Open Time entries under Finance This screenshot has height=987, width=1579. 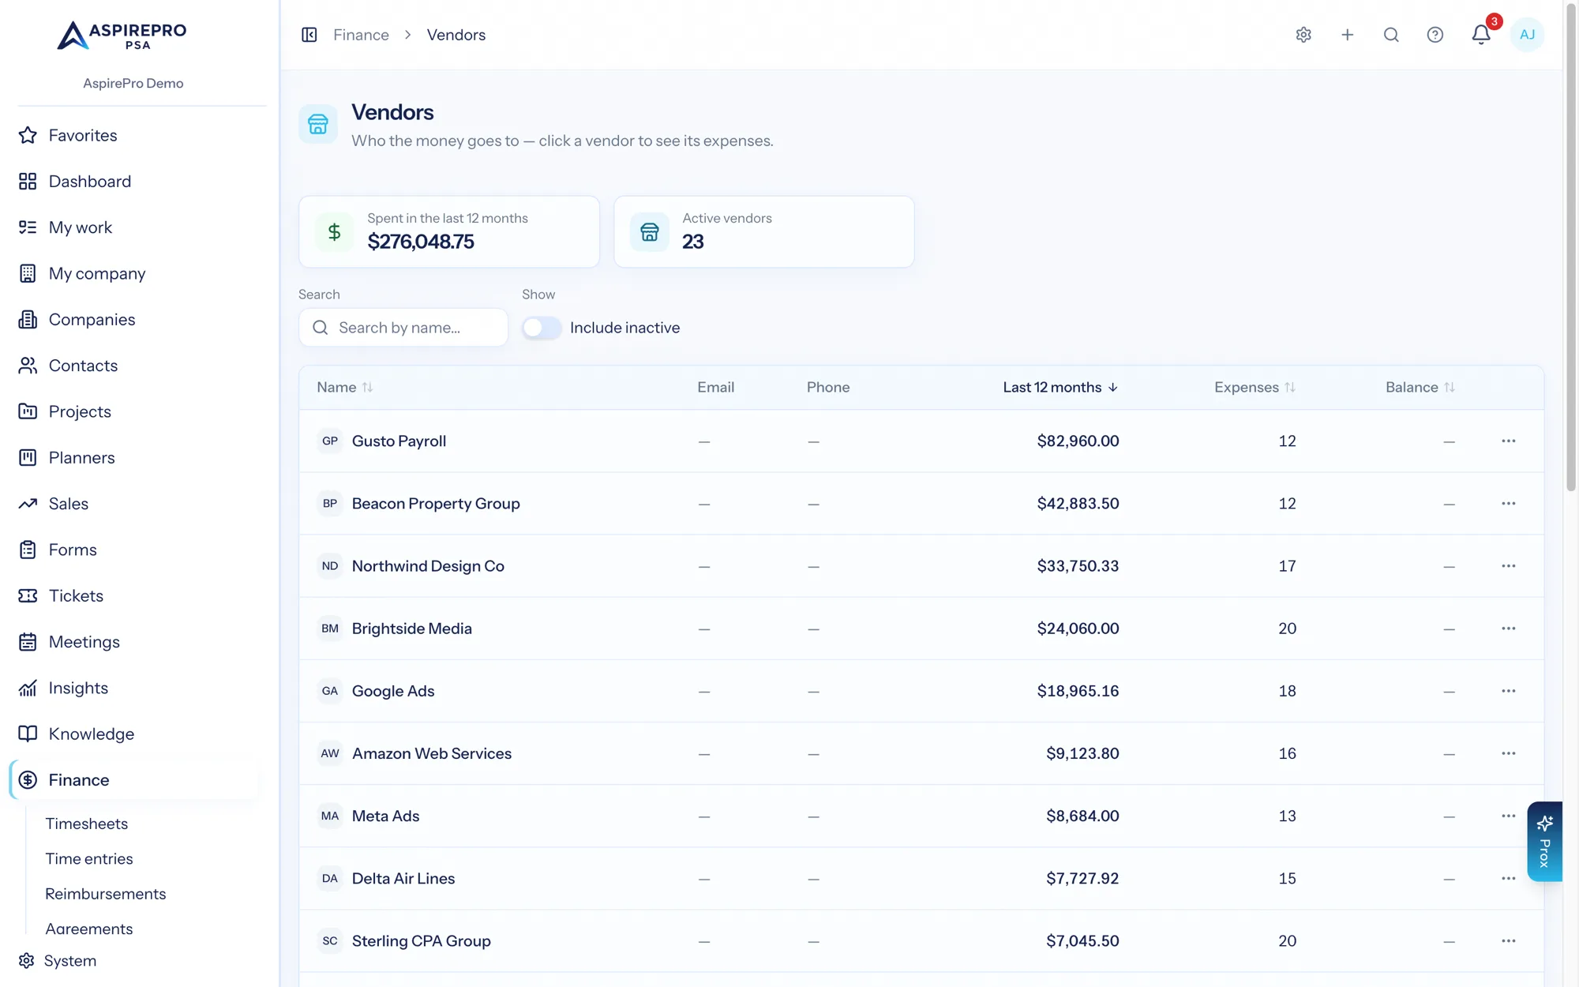[89, 859]
